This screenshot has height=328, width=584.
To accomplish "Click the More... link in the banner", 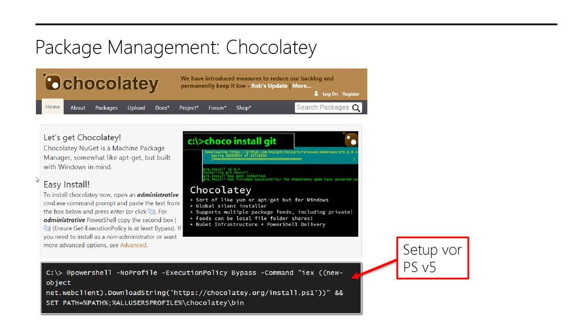I will click(x=302, y=86).
